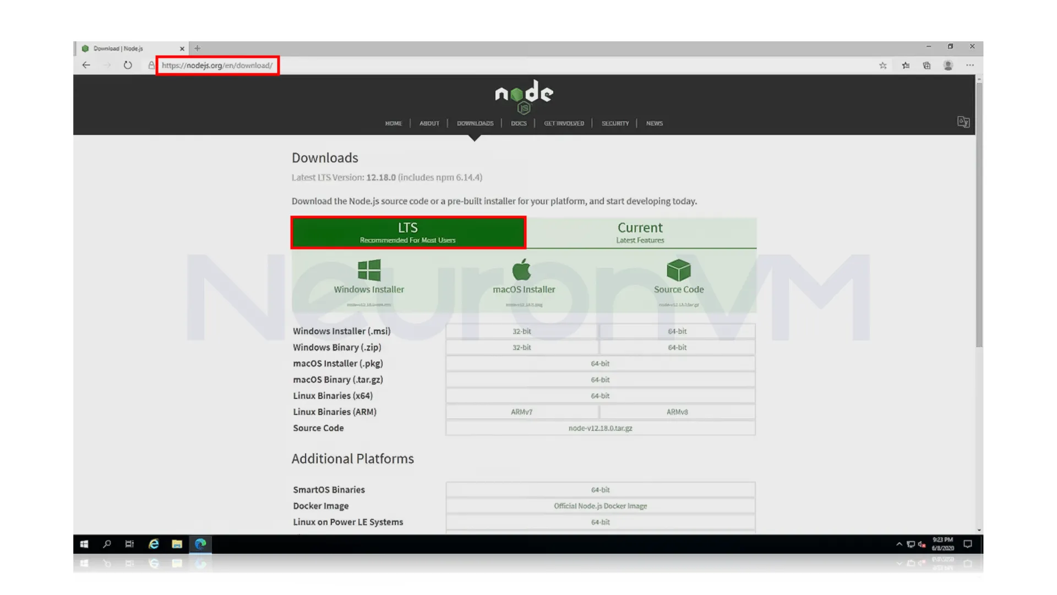Add page to favorites star icon

pos(883,66)
